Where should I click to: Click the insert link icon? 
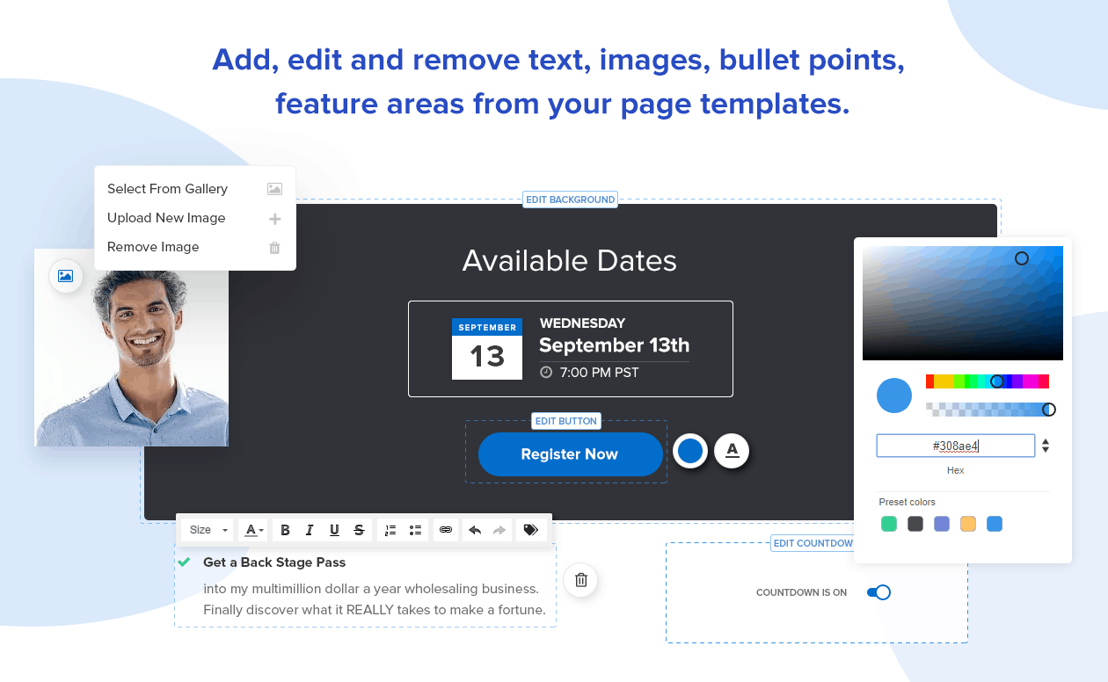tap(446, 530)
